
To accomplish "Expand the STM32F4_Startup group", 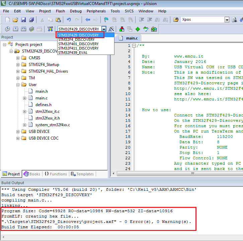I will (x=18, y=65).
